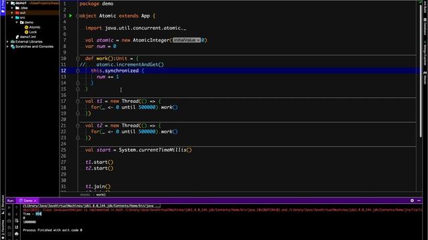Viewport: 428px width, 240px height.
Task: Click line number 12 in gutter
Action: tap(64, 71)
